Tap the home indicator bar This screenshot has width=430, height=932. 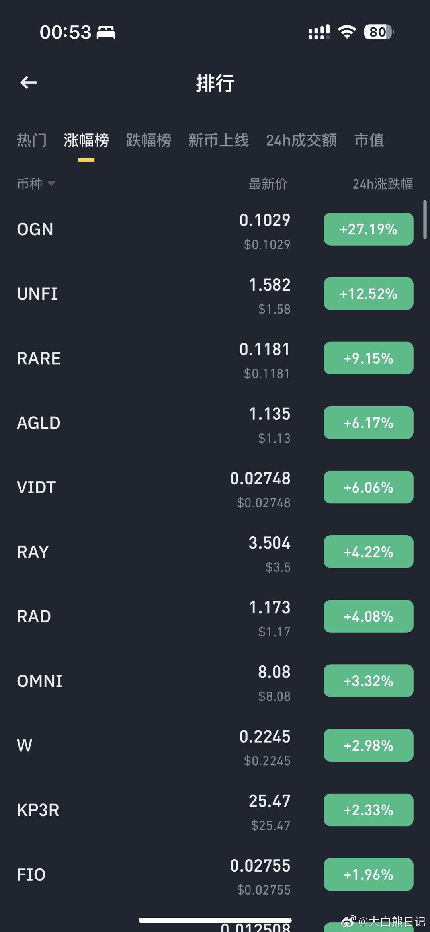pyautogui.click(x=215, y=920)
